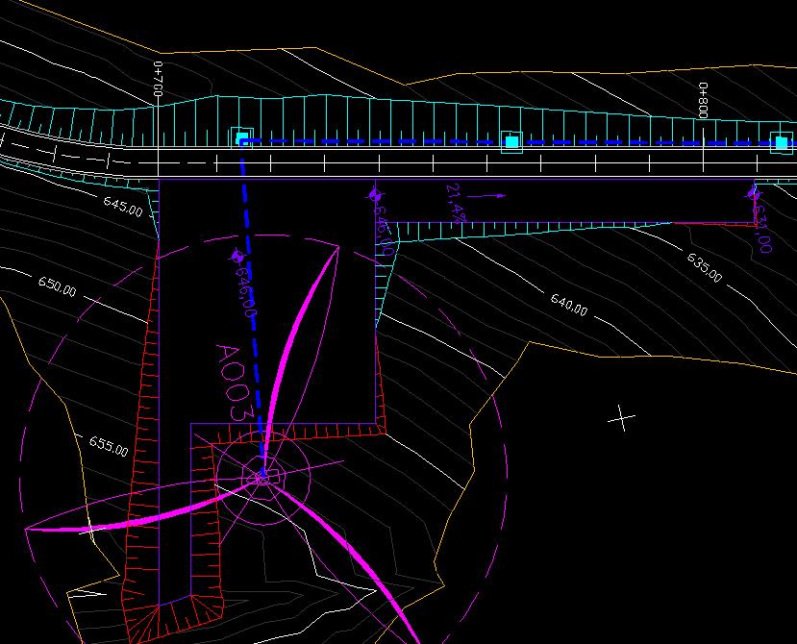Pick the A003 turbine label
Viewport: 797px width, 644px height.
tap(235, 383)
